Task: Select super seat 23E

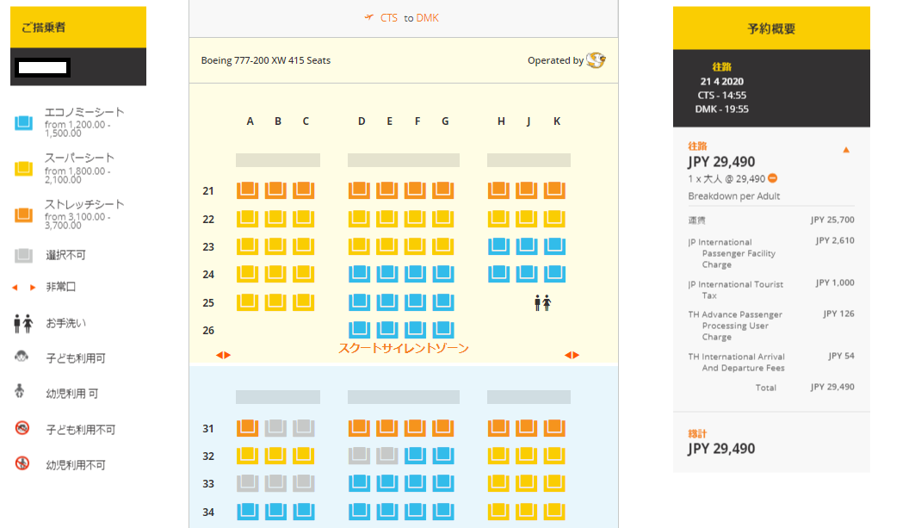Action: pos(386,245)
